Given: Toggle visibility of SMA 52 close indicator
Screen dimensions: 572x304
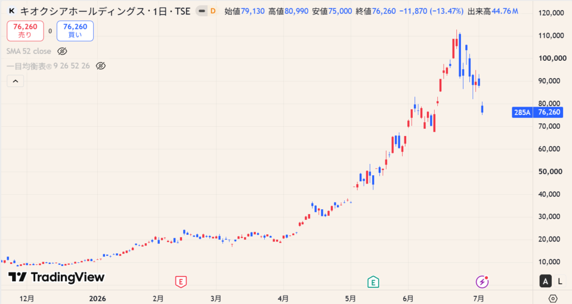Looking at the screenshot, I should pyautogui.click(x=63, y=51).
